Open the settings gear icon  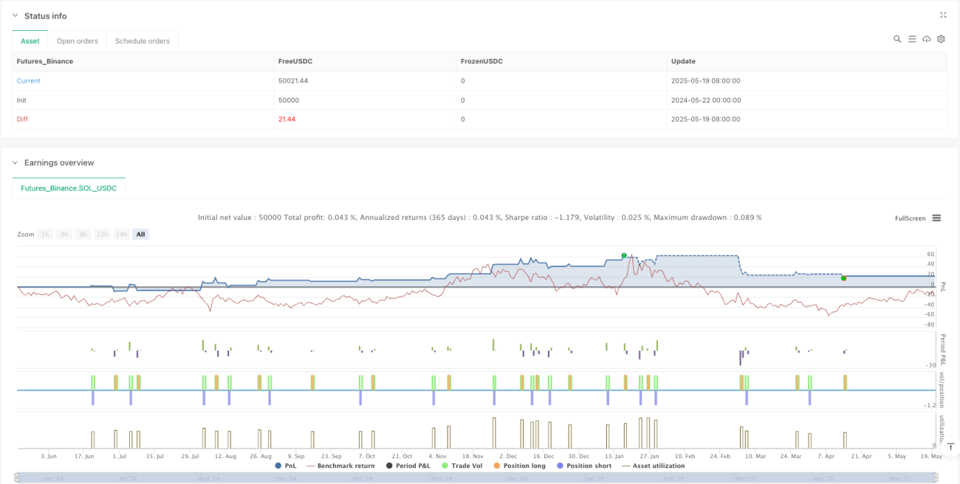(x=941, y=39)
